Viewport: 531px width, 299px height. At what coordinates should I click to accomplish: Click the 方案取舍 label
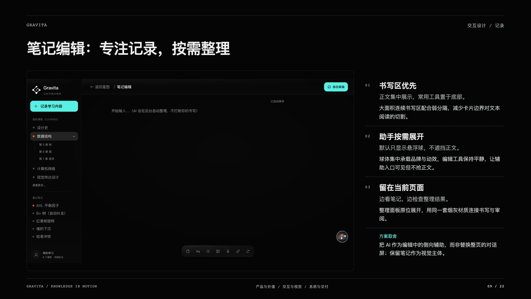388,236
